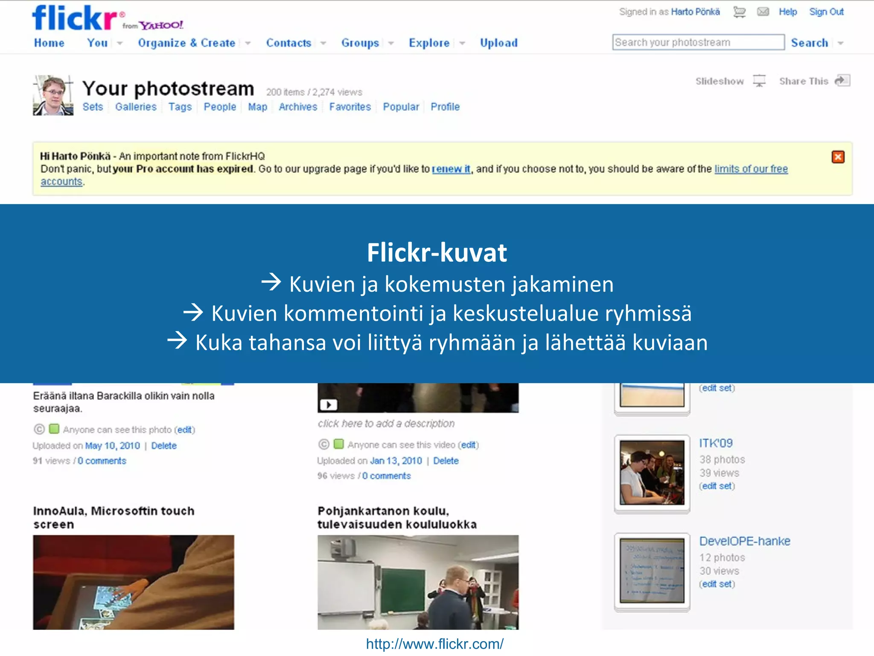
Task: Click the Slideshow link
Action: [x=720, y=81]
